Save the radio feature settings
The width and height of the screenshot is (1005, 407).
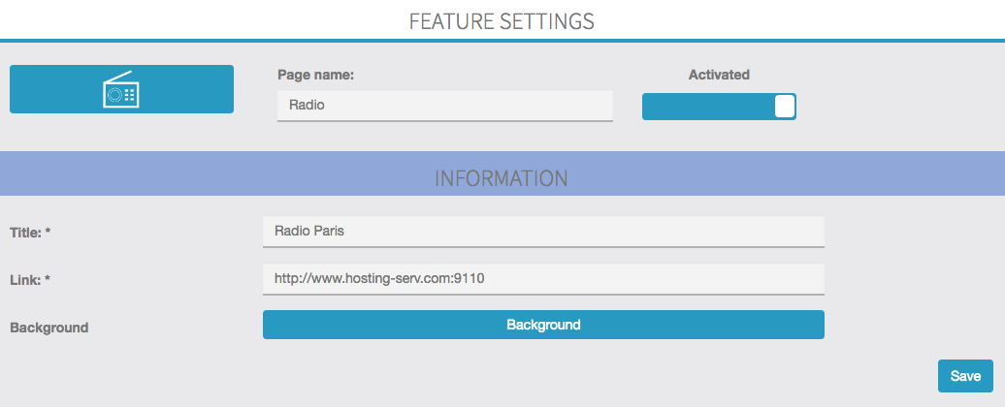coord(964,376)
